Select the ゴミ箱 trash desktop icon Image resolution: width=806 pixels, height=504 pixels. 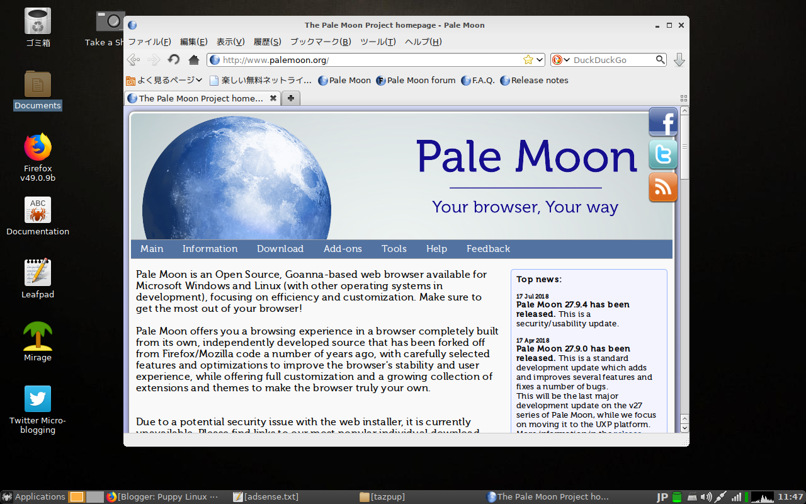click(x=38, y=28)
